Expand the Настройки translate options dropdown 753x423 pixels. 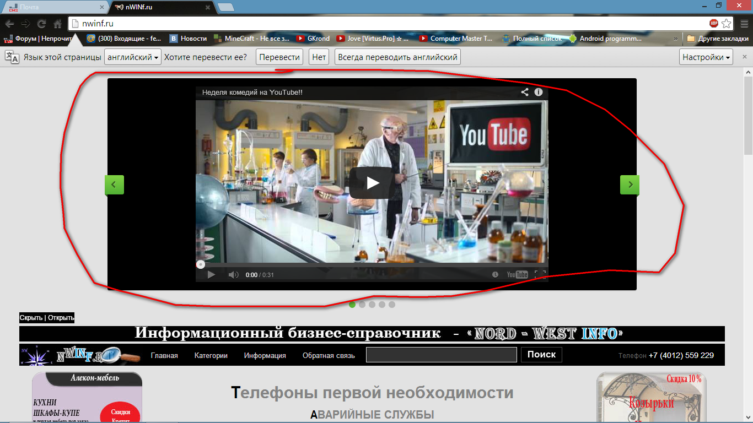click(706, 57)
